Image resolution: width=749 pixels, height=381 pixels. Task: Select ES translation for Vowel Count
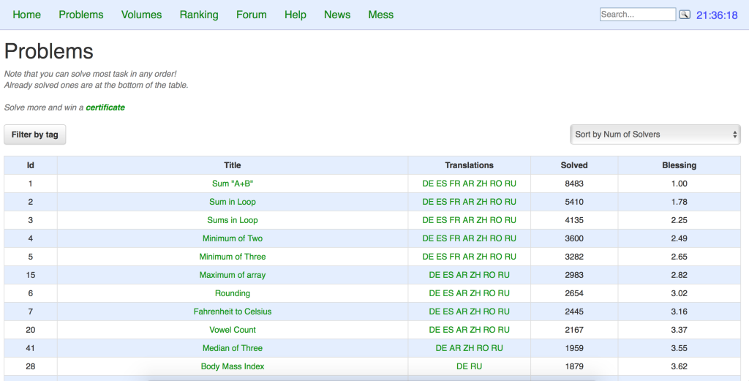[448, 329]
